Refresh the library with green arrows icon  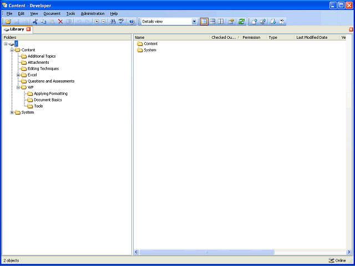242,22
